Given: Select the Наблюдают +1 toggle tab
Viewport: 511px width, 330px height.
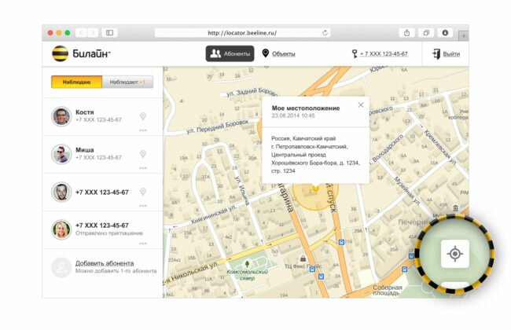Looking at the screenshot, I should (127, 82).
